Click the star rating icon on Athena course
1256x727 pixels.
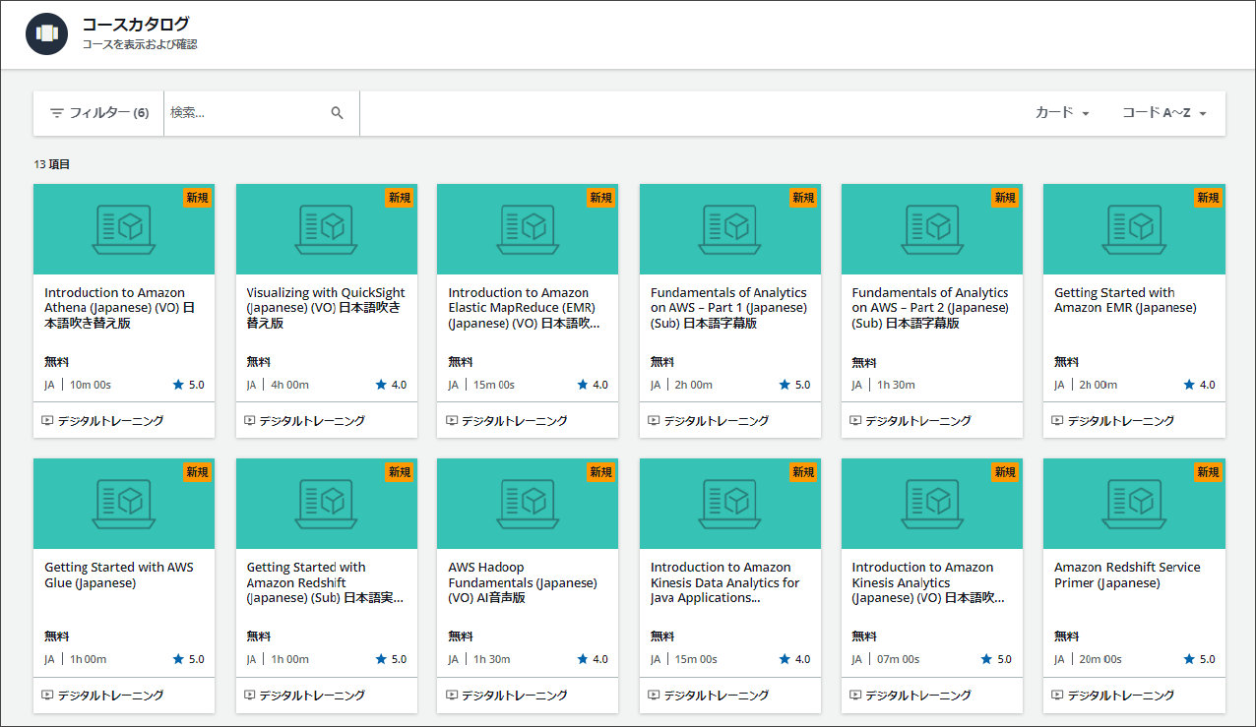178,385
